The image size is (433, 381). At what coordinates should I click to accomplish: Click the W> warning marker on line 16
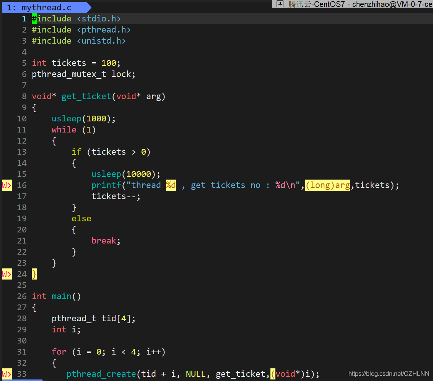coord(7,185)
